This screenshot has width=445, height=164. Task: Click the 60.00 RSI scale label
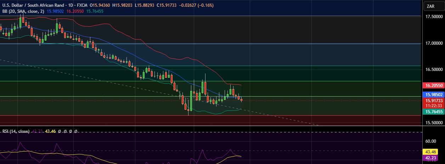430,141
